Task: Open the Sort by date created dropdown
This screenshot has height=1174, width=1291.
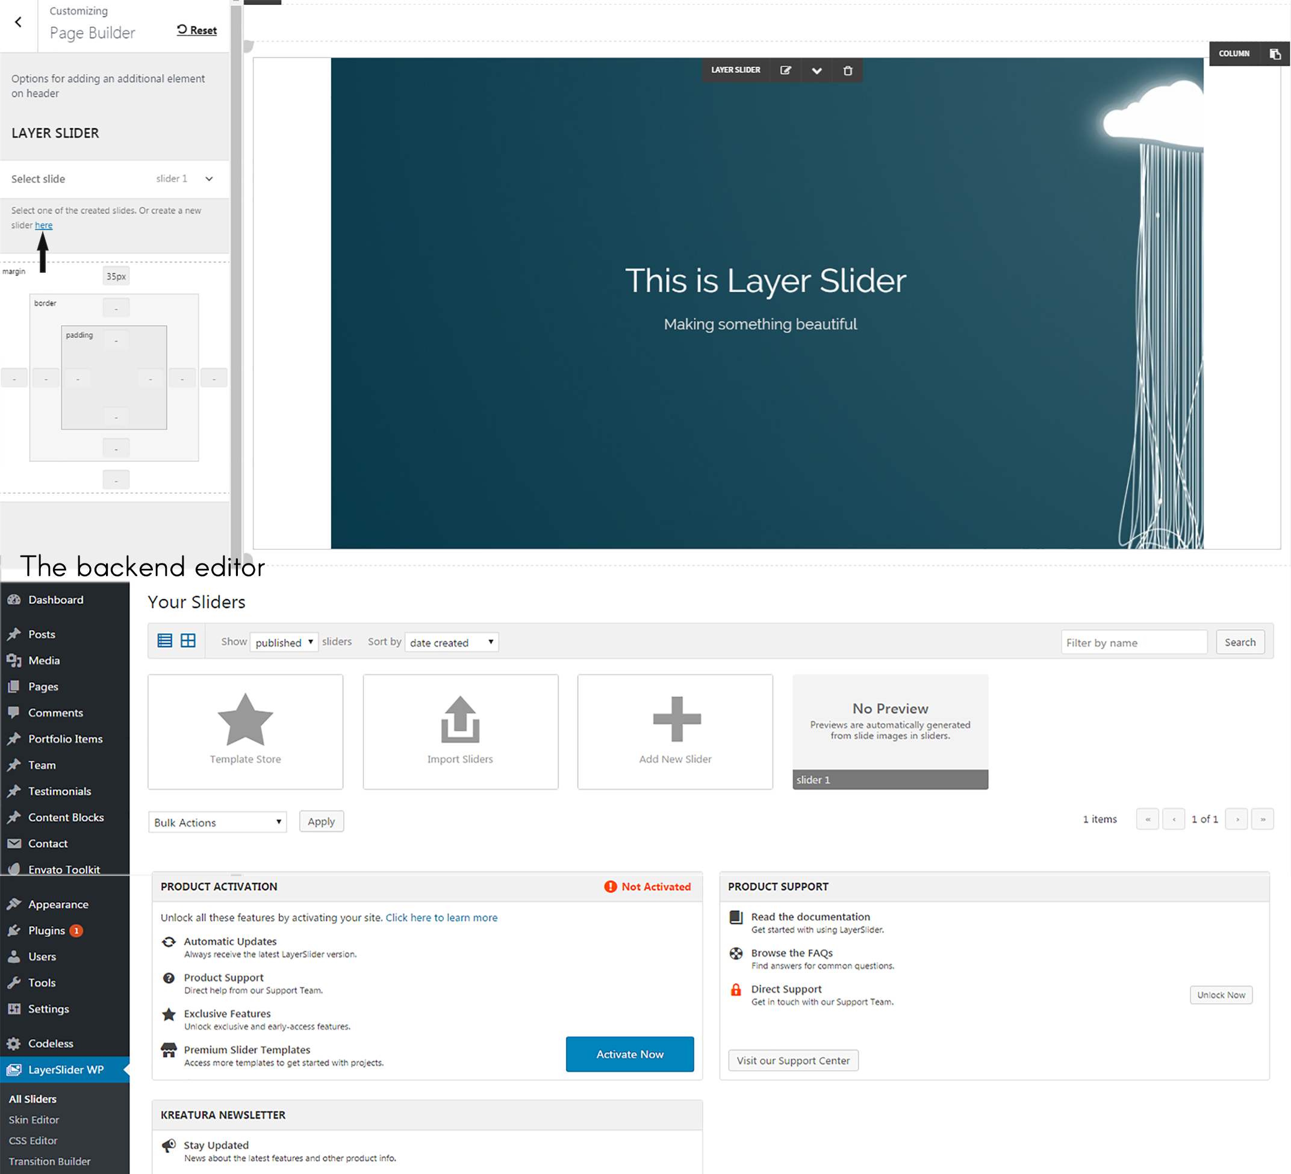Action: (x=452, y=642)
